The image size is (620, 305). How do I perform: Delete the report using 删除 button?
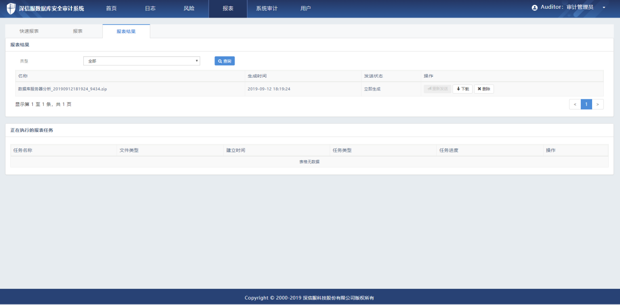(484, 89)
